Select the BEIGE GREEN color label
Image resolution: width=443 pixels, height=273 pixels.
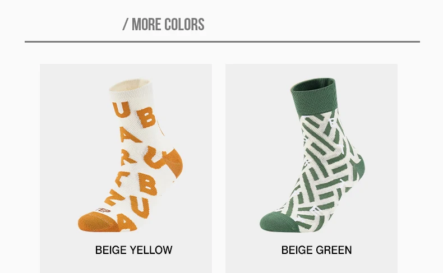(316, 250)
